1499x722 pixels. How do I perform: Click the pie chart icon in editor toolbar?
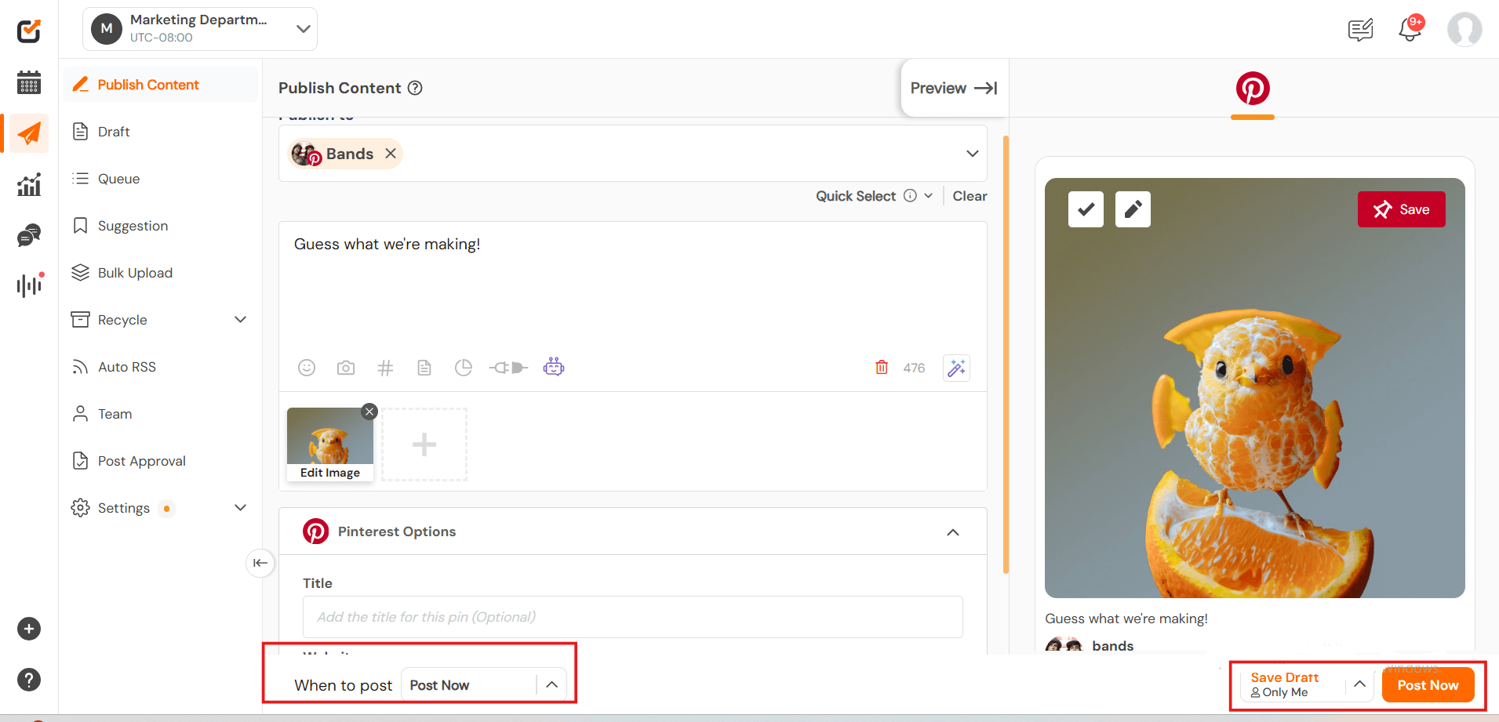coord(464,368)
